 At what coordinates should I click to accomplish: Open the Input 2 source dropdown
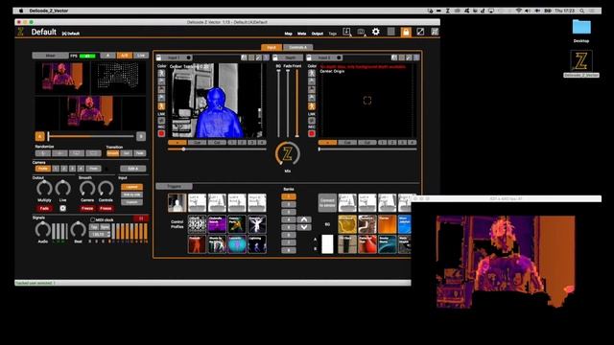pyautogui.click(x=326, y=57)
